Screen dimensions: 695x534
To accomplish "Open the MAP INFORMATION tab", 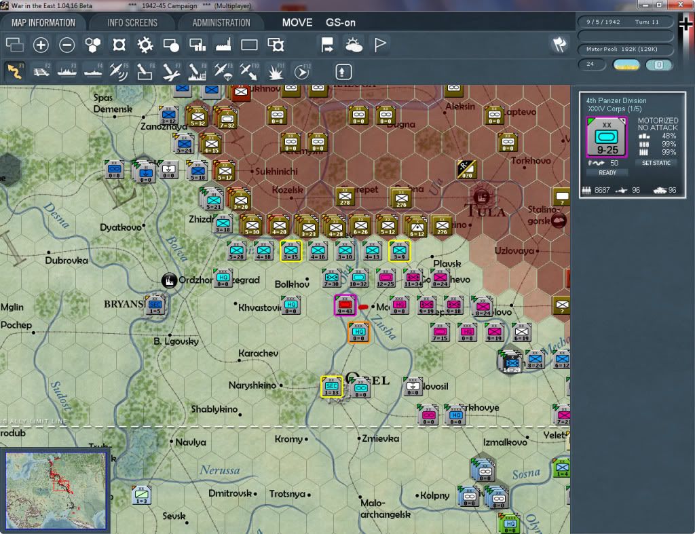I will [43, 22].
